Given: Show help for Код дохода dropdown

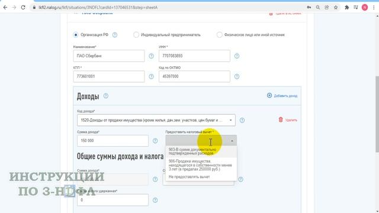Looking at the screenshot, I should 242,120.
